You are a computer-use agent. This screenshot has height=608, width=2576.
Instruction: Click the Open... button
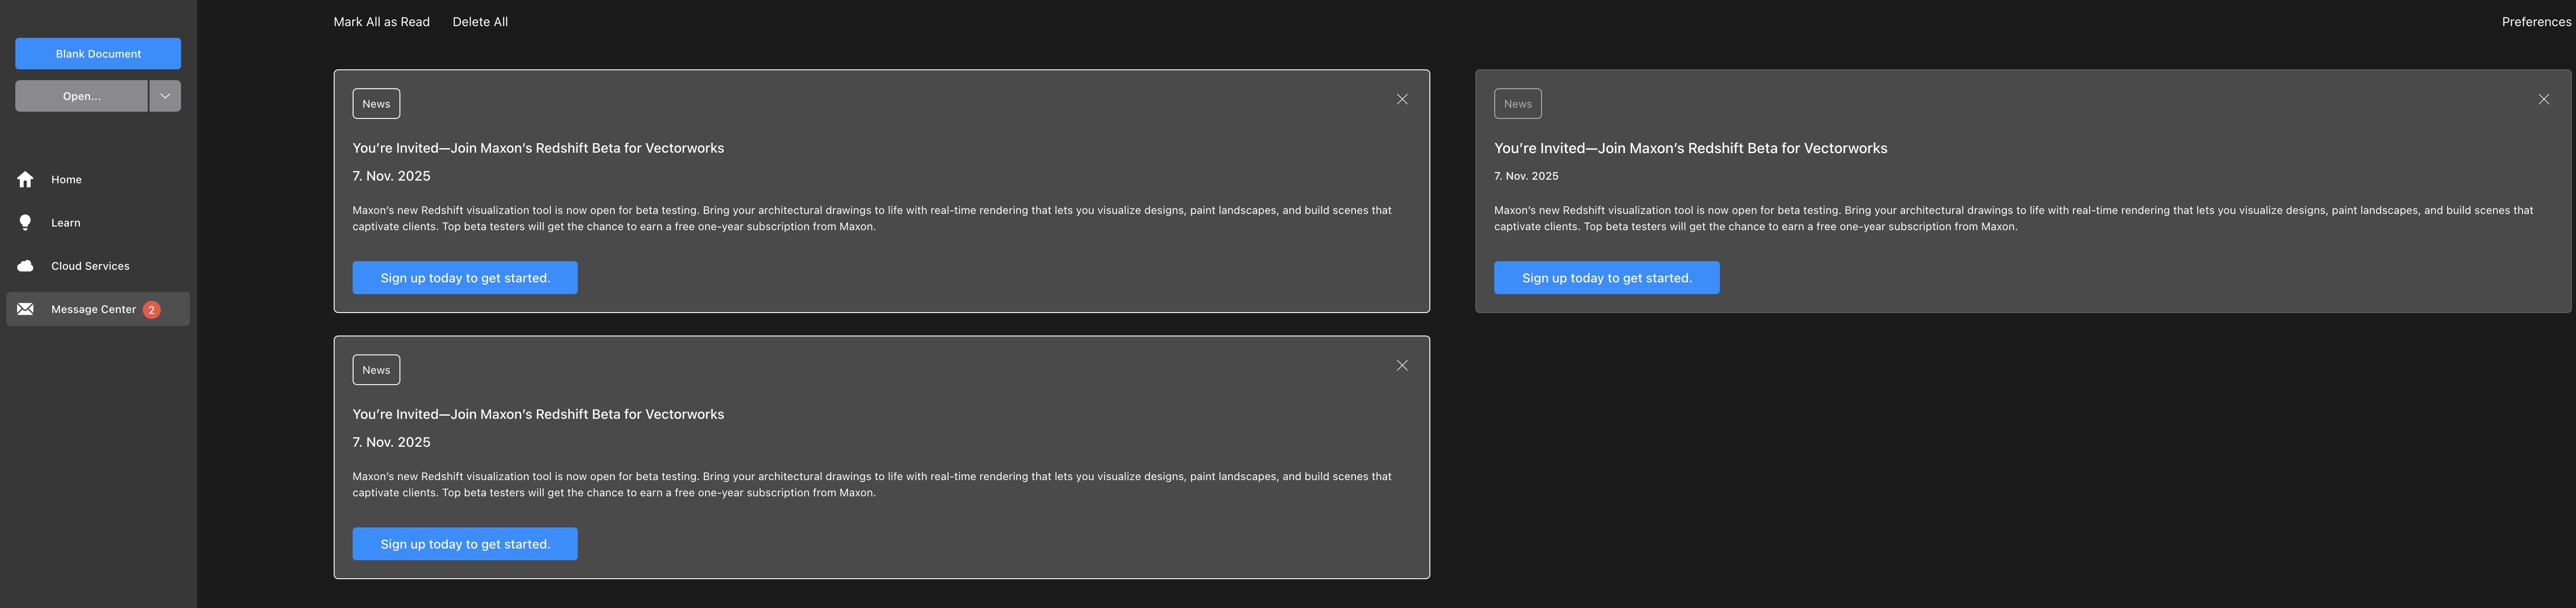pyautogui.click(x=81, y=96)
